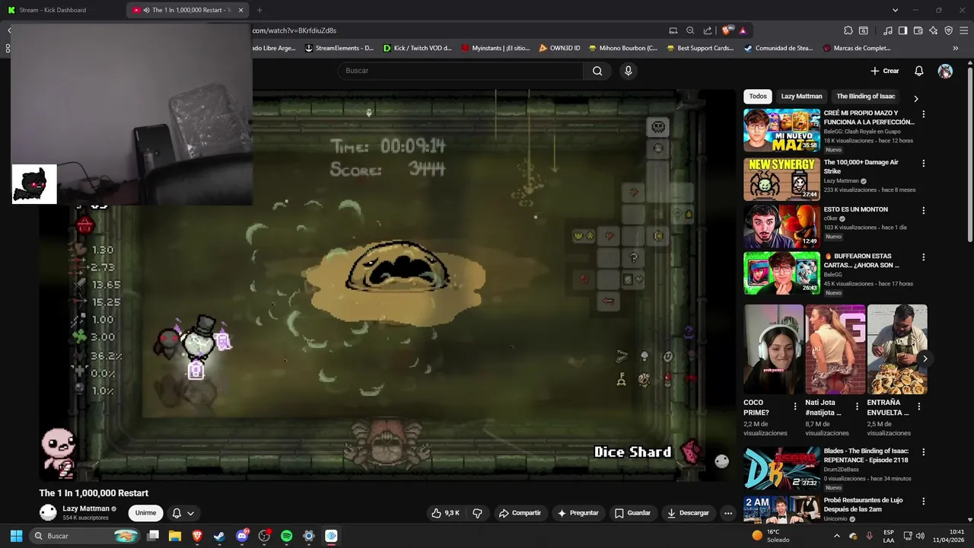
Task: Dislike the video with thumbs-down icon
Action: point(477,513)
